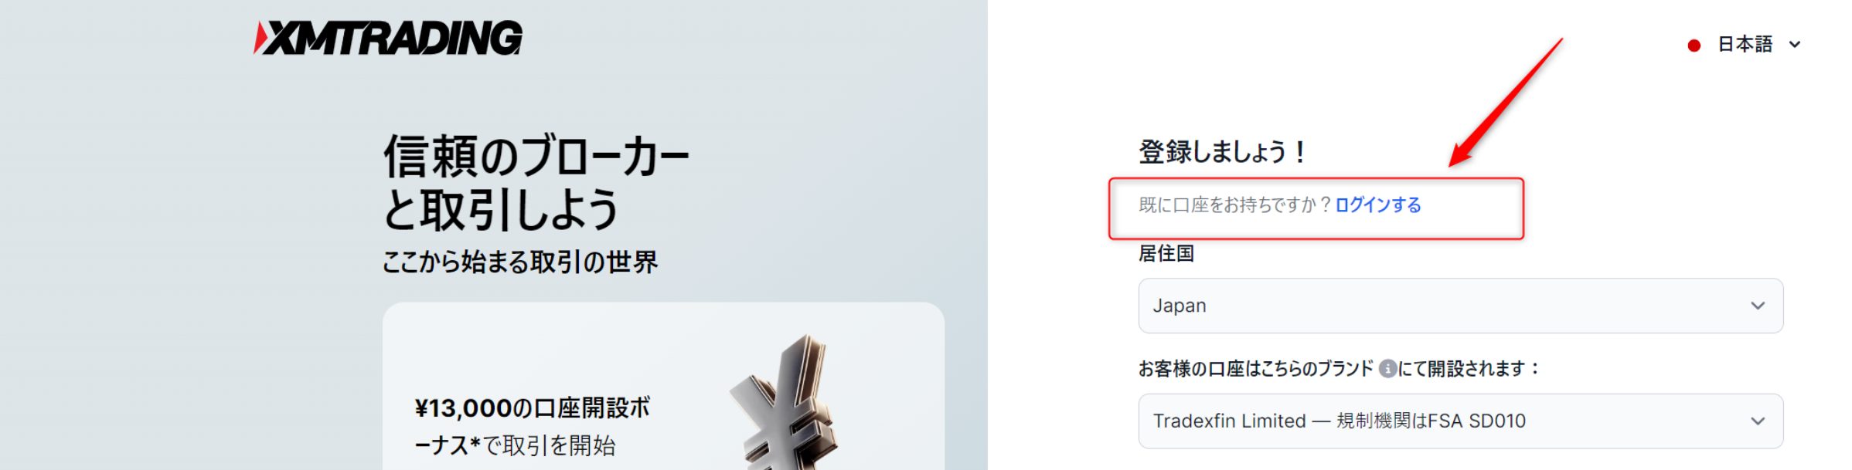This screenshot has height=470, width=1852.
Task: Click the chevron in the Japan field
Action: (x=1758, y=306)
